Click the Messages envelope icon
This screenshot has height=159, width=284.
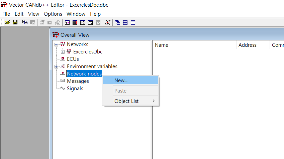point(63,81)
